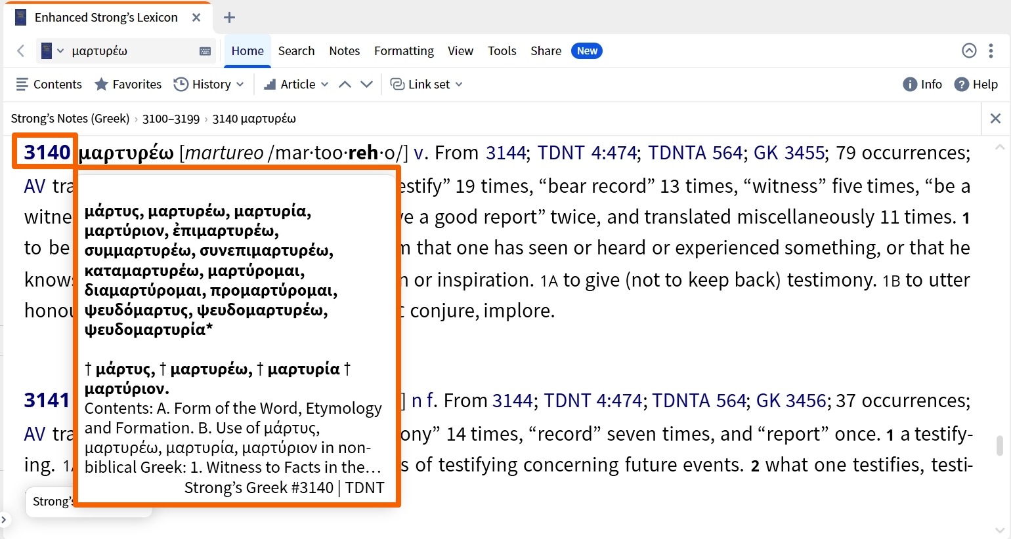
Task: Click the AV link in entry 3141
Action: pos(35,434)
